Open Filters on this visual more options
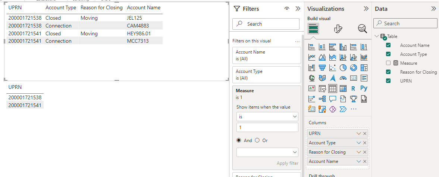The image size is (439, 177). click(x=297, y=41)
